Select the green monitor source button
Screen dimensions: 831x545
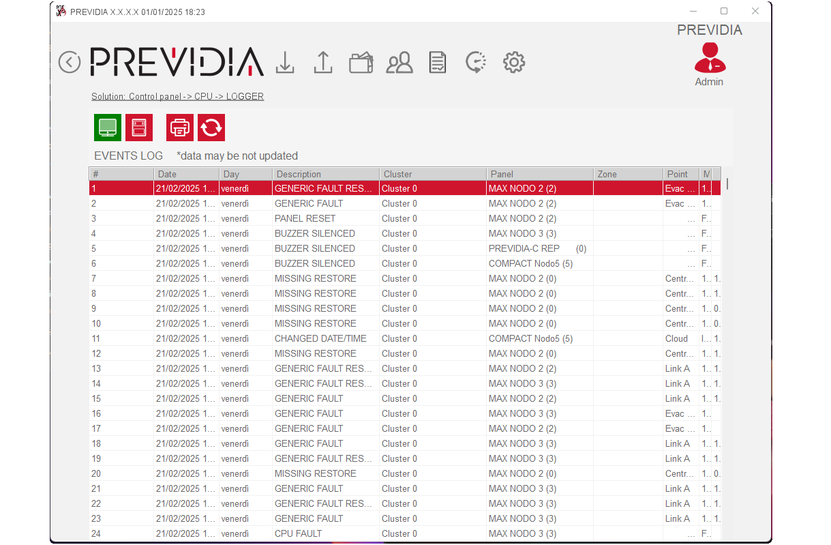coord(108,128)
